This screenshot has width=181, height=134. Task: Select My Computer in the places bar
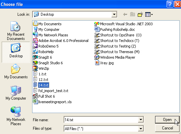(x=16, y=93)
